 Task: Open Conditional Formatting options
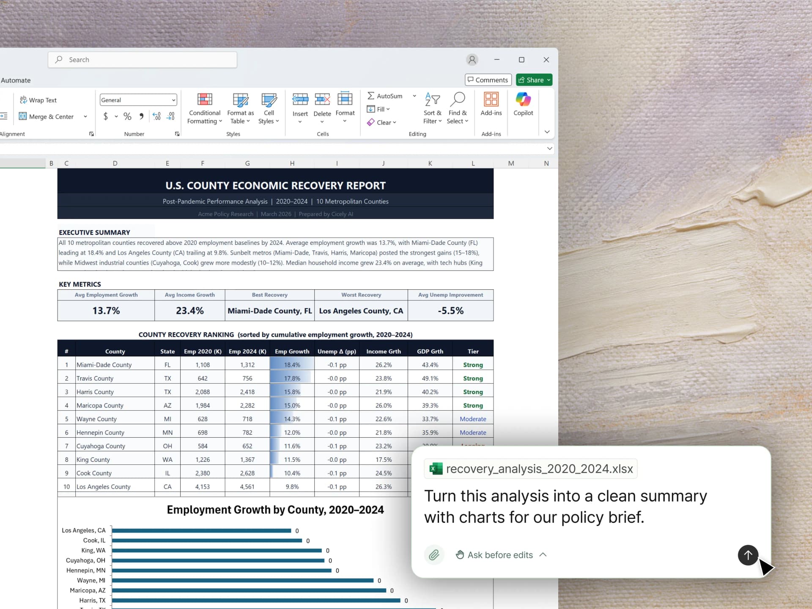[x=205, y=108]
